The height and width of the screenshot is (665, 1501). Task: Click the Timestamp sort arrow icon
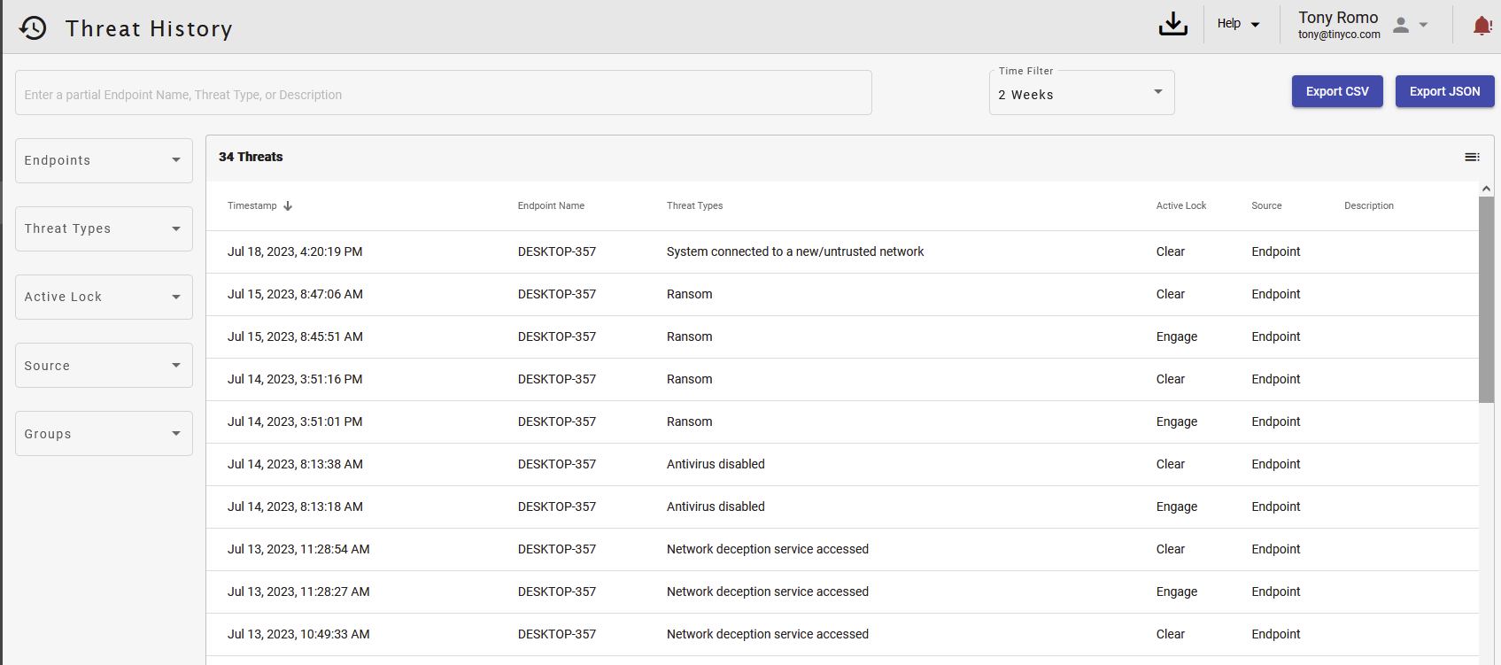[288, 205]
